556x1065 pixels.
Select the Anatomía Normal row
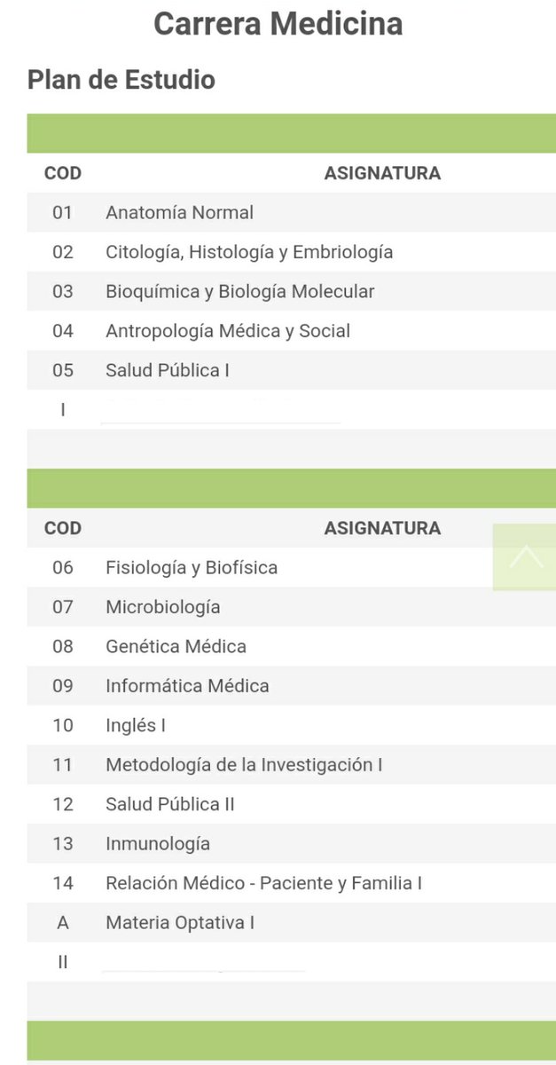[291, 213]
